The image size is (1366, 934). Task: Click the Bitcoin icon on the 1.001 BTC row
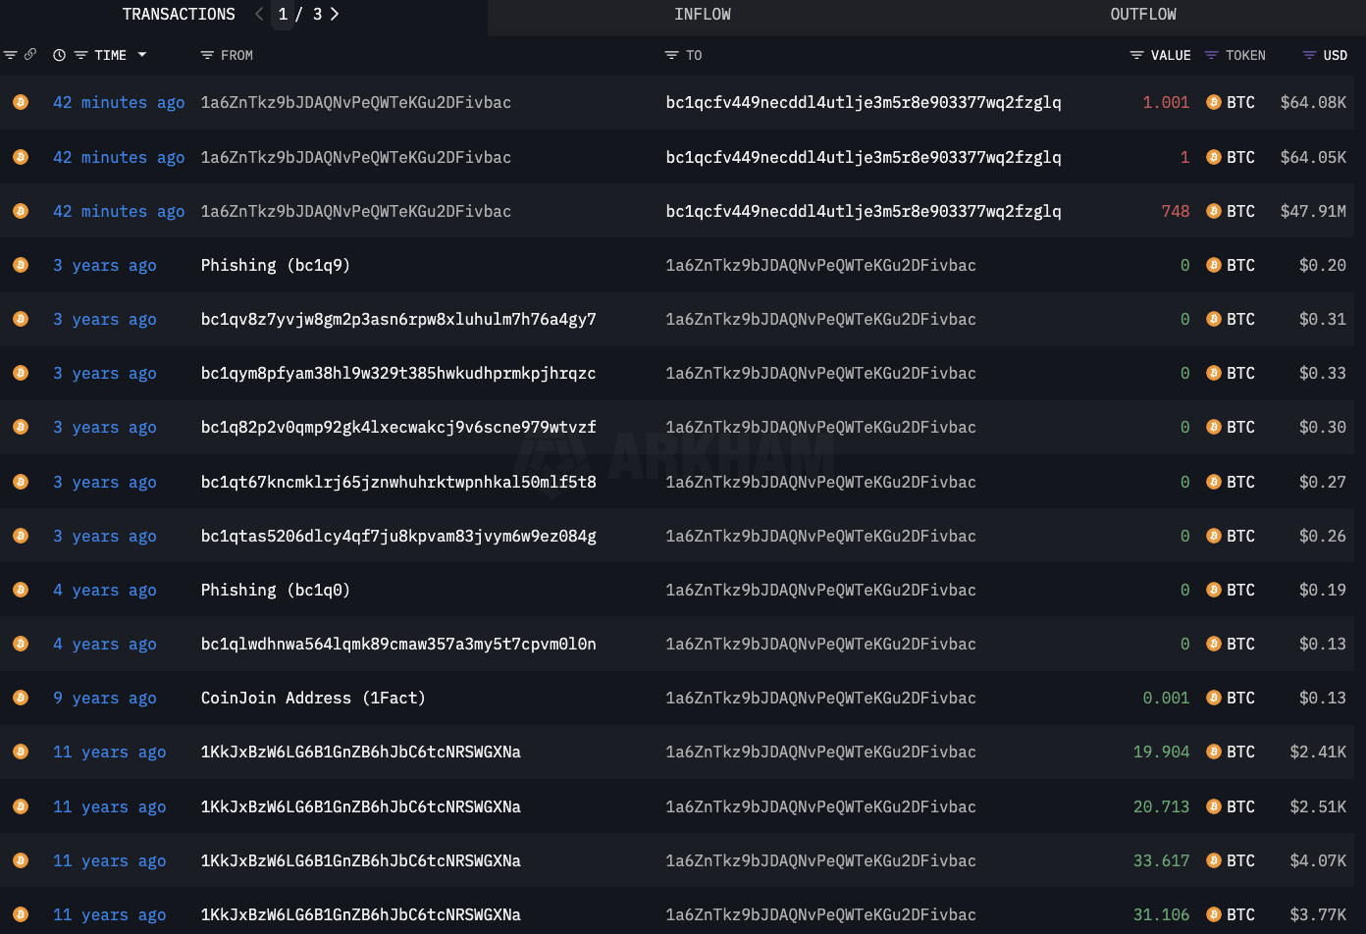(1214, 102)
